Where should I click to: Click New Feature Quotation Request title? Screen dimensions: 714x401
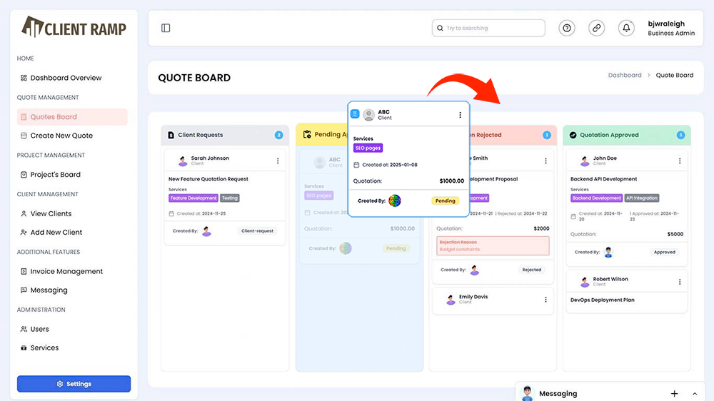(x=208, y=179)
